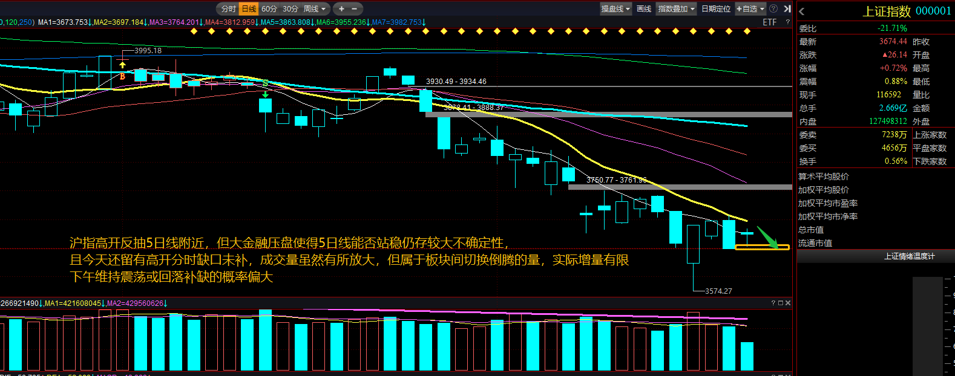This screenshot has height=376, width=955.
Task: Click the volume MA1=421608045 label
Action: (x=74, y=303)
